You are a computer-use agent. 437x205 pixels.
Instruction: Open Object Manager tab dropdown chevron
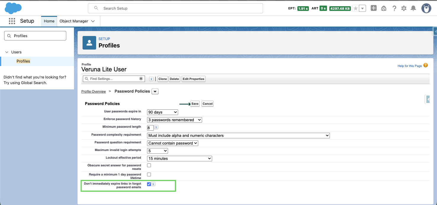tap(93, 21)
